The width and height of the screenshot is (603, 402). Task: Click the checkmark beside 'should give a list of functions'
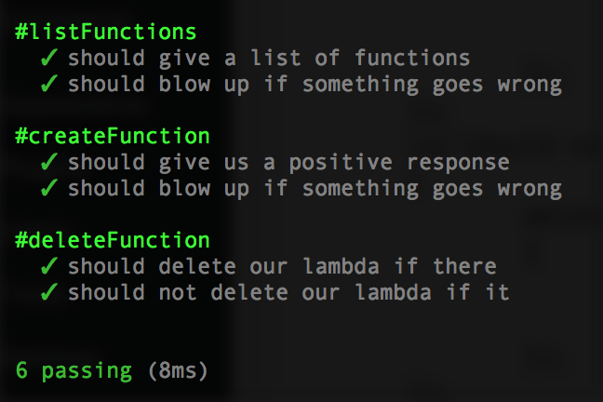click(x=49, y=58)
